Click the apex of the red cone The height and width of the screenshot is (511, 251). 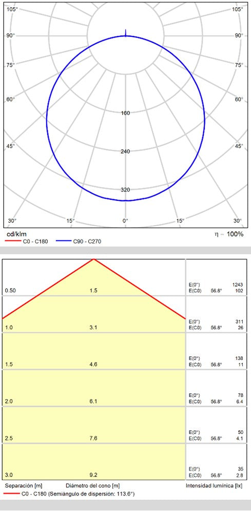click(94, 259)
